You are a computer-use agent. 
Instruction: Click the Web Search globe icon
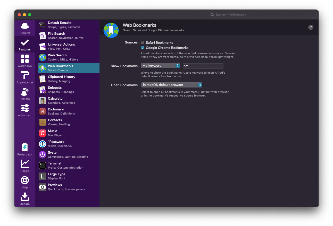(x=43, y=57)
